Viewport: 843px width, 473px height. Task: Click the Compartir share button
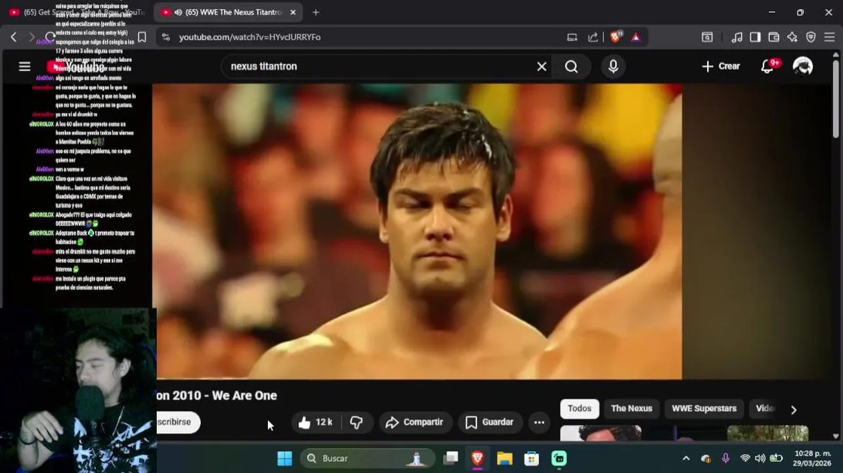[414, 422]
